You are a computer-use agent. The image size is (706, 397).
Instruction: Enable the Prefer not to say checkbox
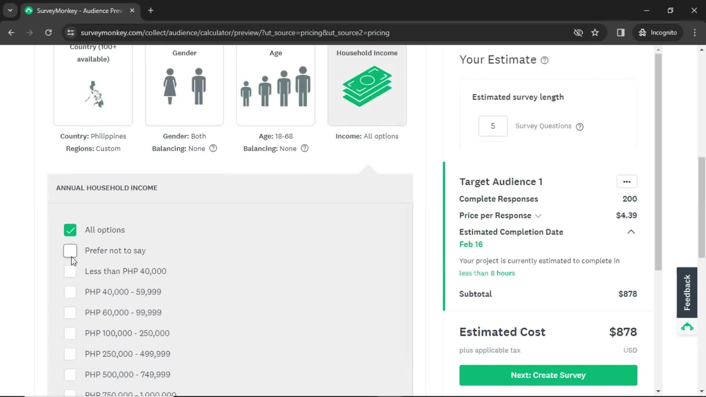(x=70, y=251)
